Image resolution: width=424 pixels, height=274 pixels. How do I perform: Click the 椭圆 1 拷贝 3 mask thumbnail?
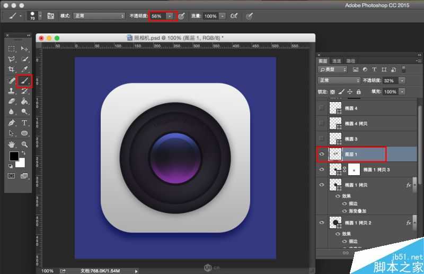(x=353, y=169)
